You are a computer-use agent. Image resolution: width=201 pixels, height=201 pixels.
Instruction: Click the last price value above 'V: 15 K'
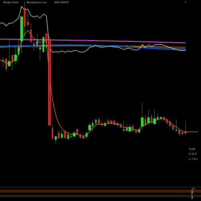(192, 149)
